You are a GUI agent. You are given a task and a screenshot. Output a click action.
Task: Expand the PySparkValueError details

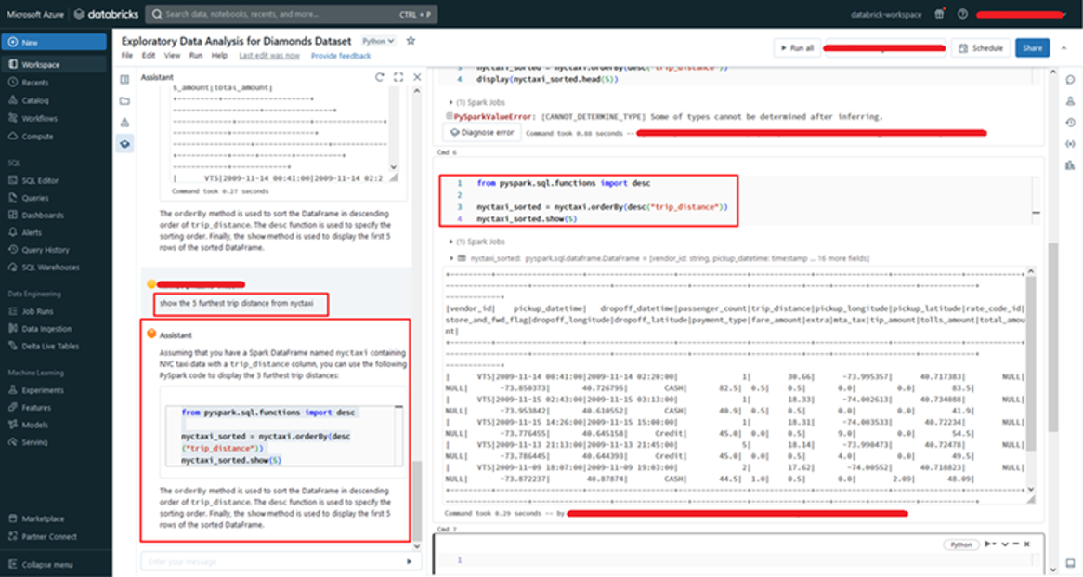450,117
